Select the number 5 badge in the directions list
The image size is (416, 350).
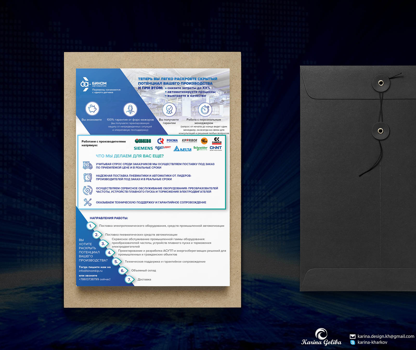point(116,262)
